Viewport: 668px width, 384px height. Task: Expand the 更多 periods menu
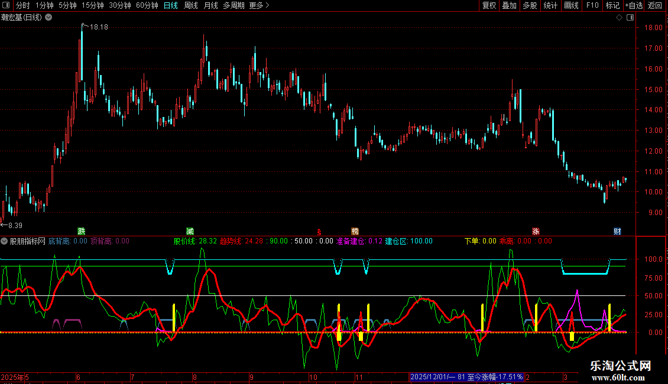pos(259,5)
